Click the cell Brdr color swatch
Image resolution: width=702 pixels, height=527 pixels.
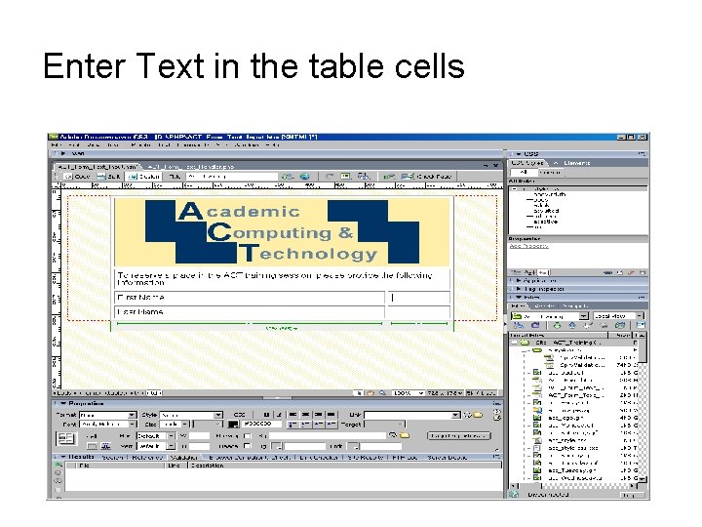(x=354, y=446)
